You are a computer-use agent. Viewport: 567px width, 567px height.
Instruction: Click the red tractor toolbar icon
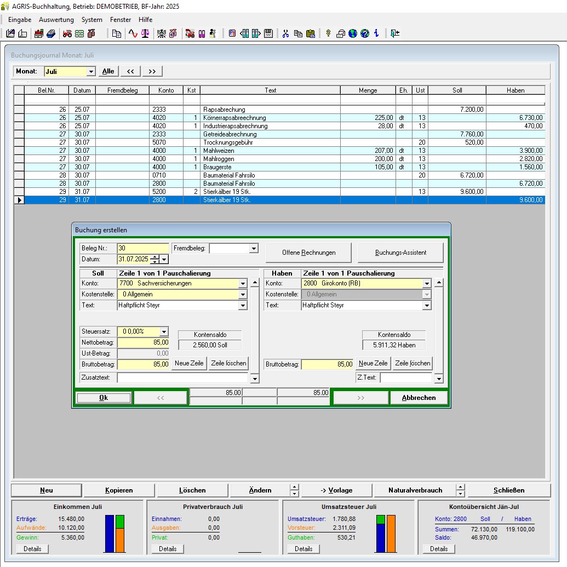tap(67, 33)
